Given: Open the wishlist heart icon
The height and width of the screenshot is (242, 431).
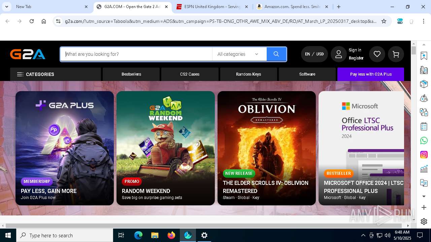Looking at the screenshot, I should [x=377, y=54].
